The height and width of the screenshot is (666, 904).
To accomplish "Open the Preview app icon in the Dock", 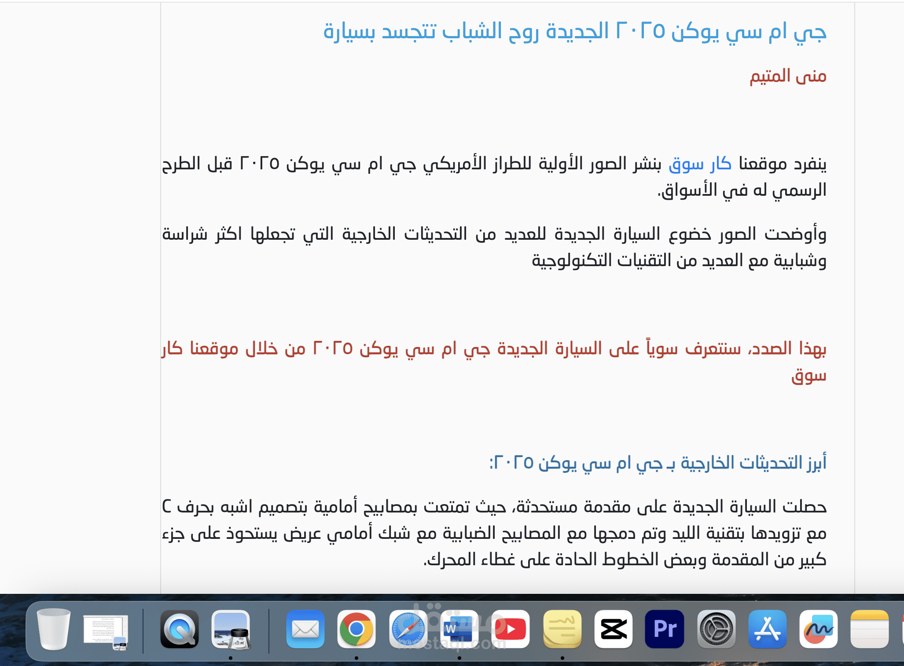I will 231,629.
